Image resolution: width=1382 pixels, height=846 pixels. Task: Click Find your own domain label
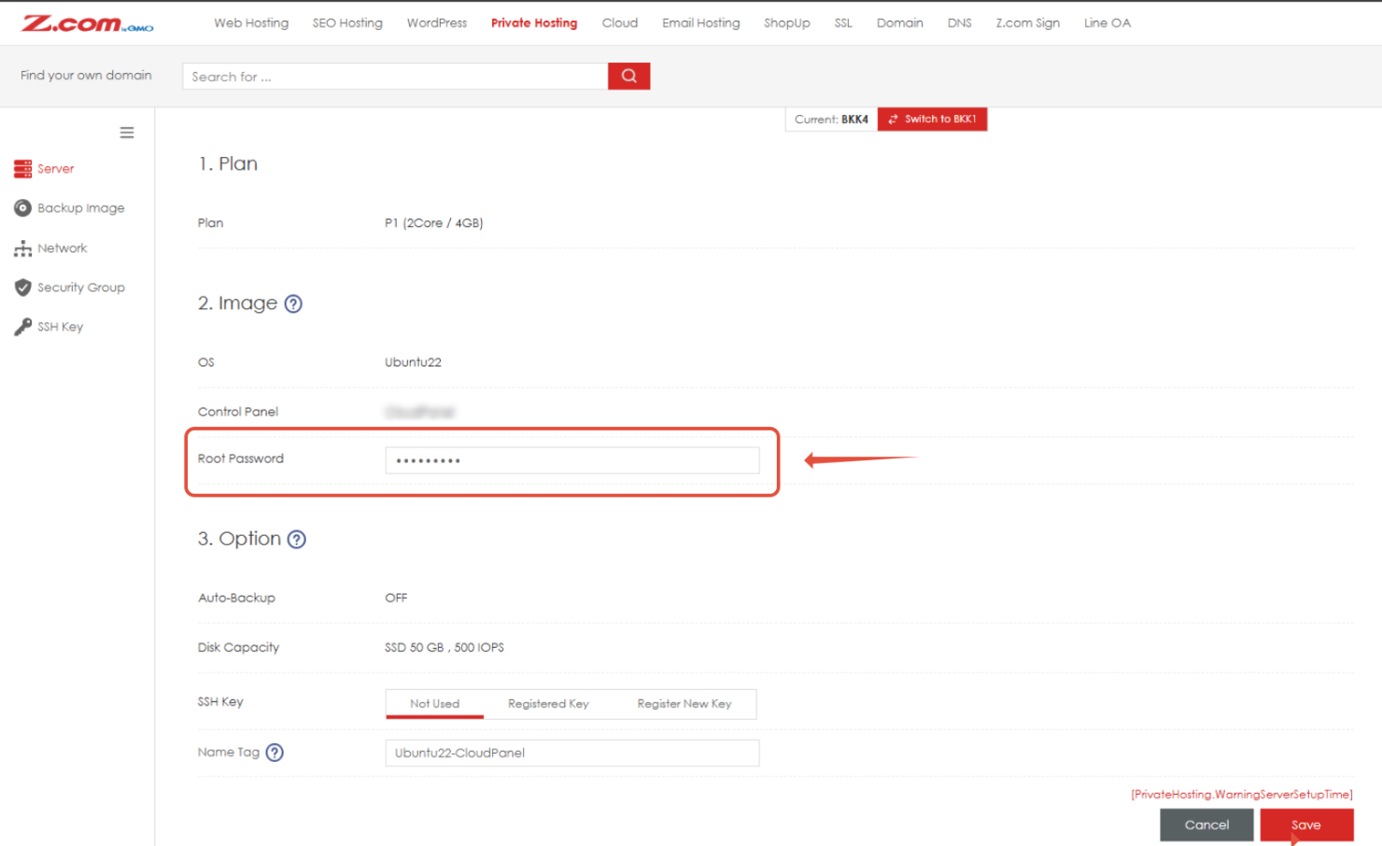pyautogui.click(x=86, y=76)
